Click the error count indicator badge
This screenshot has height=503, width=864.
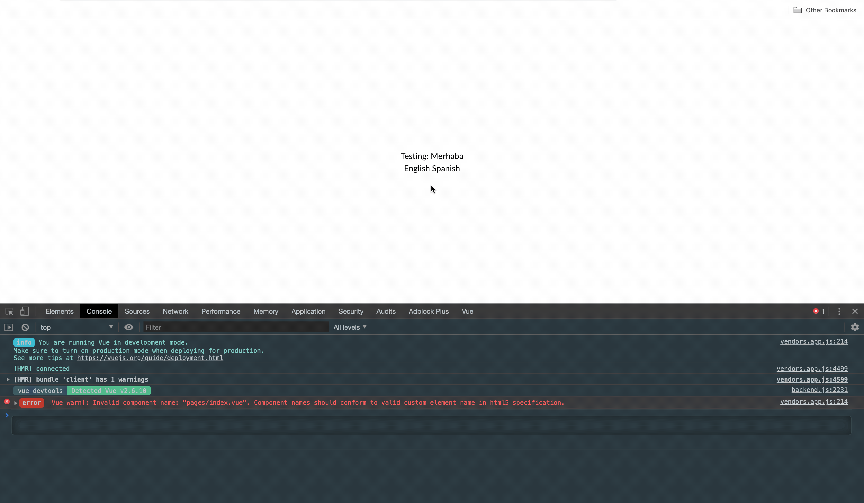pyautogui.click(x=819, y=311)
